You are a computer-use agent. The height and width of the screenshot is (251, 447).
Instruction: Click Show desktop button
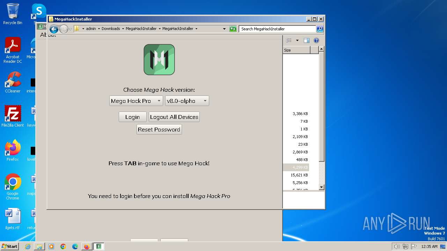pyautogui.click(x=443, y=246)
